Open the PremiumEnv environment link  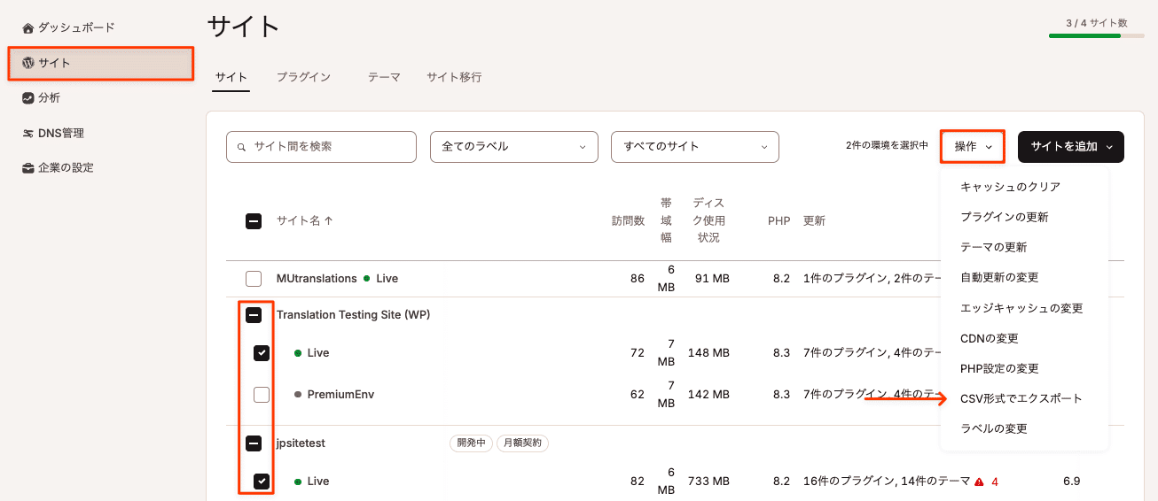pos(340,395)
